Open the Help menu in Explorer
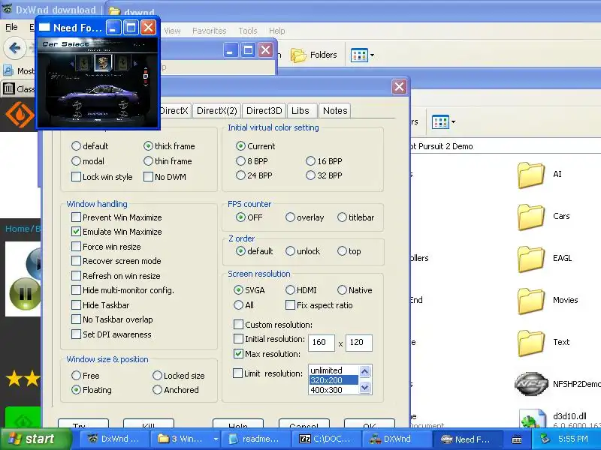This screenshot has width=601, height=450. tap(276, 31)
